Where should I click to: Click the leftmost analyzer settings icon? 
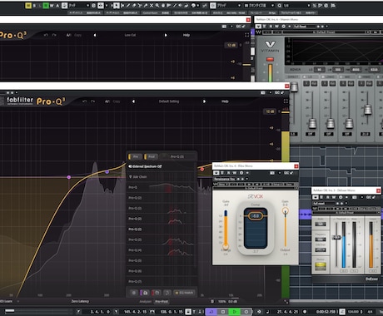tap(134, 293)
